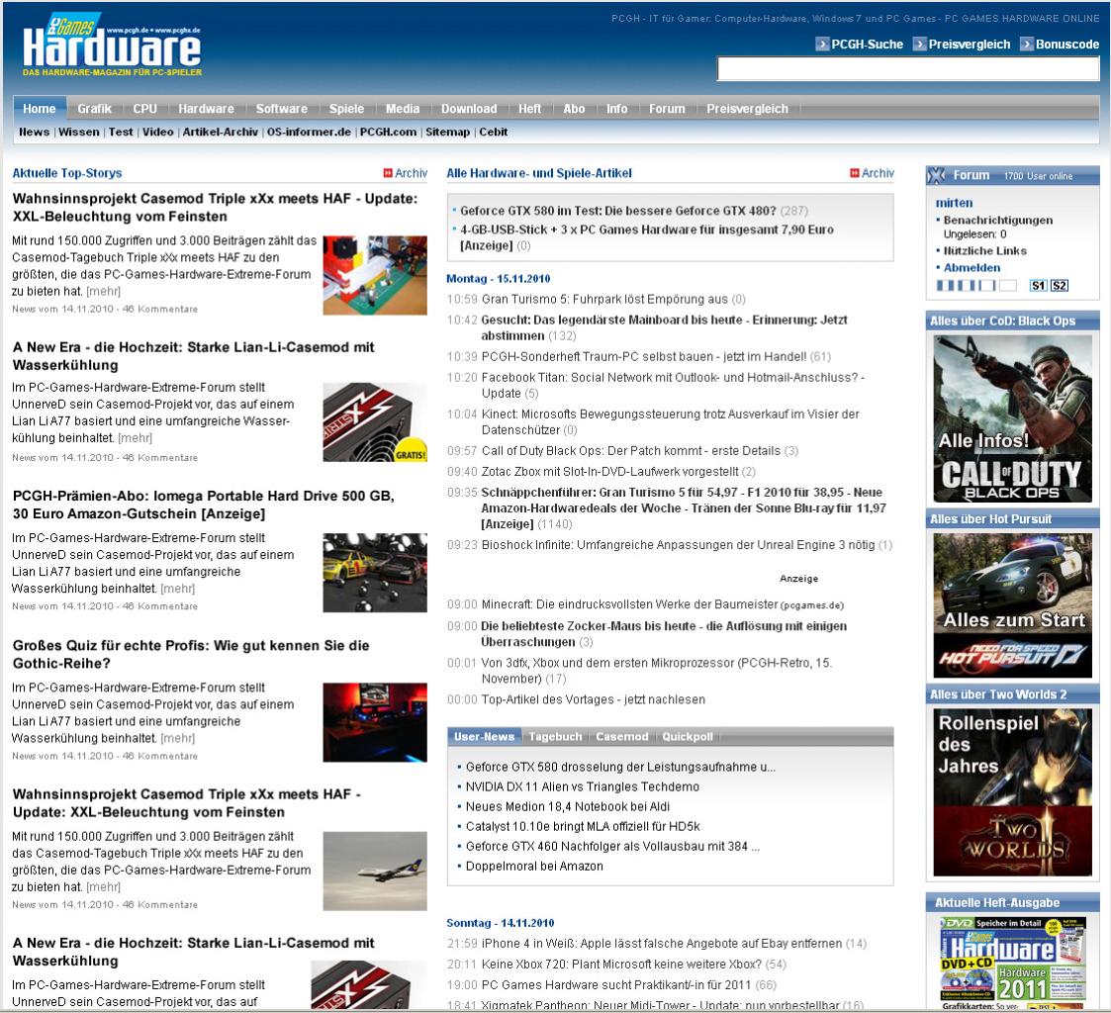Go to the Video sub-navigation link
This screenshot has width=1111, height=1013.
click(158, 132)
